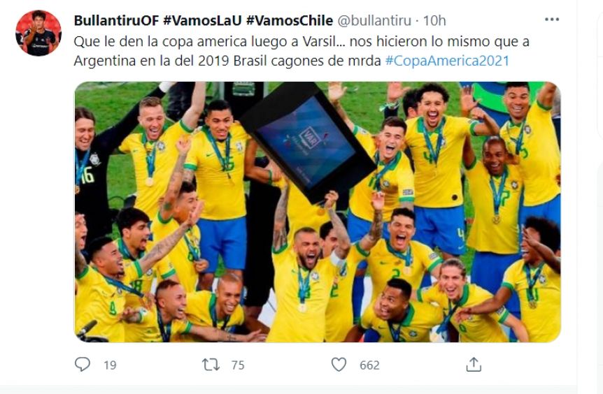603x394 pixels.
Task: Click the #CopaAmerica2021 hashtag link
Action: (x=447, y=61)
